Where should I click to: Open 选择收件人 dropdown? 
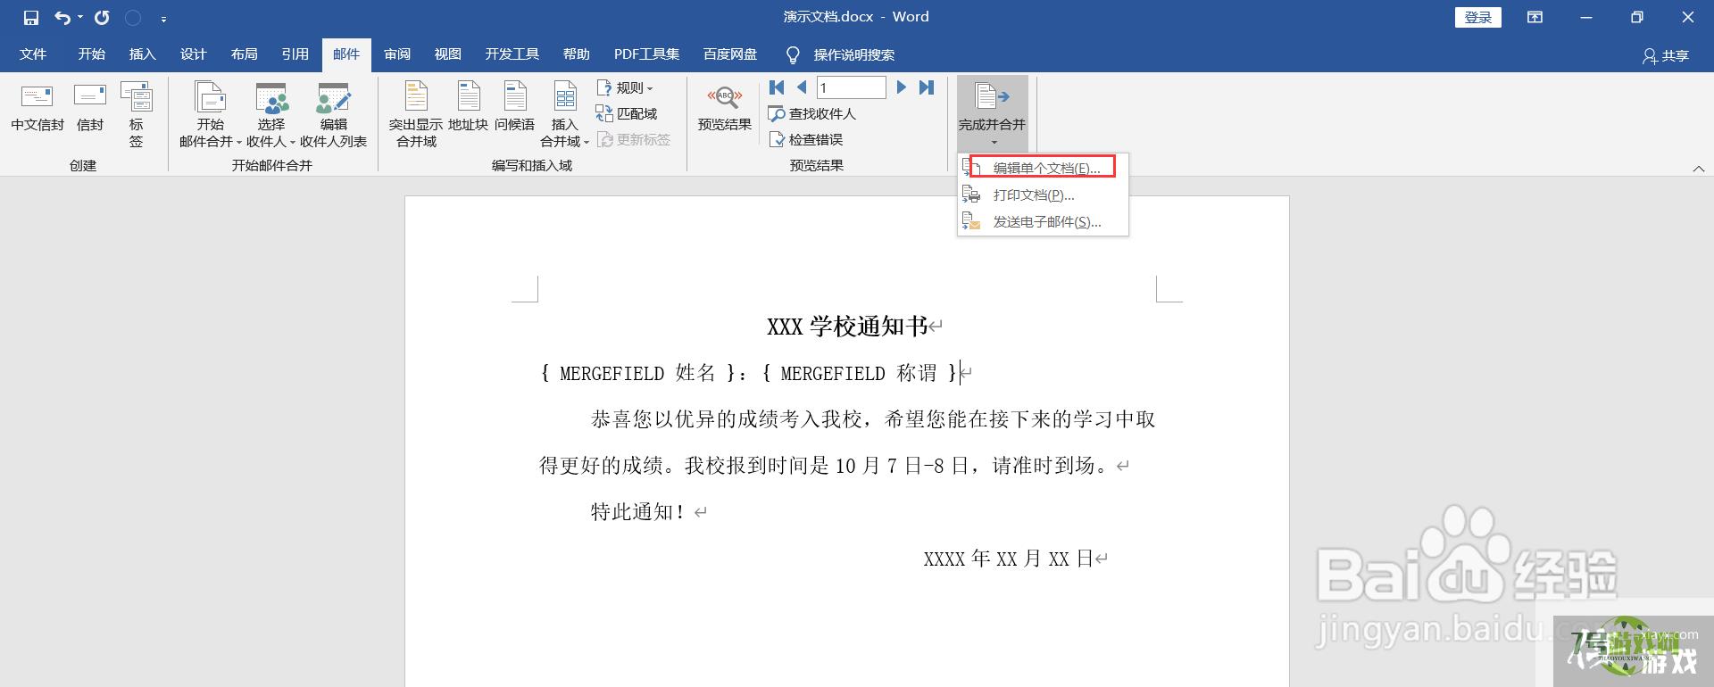point(271,114)
